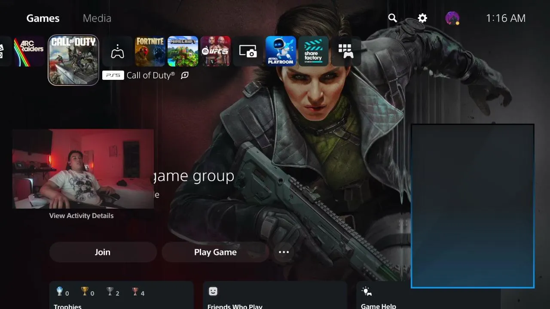Click the Friends Who Play smiley icon
The width and height of the screenshot is (550, 309).
tap(213, 291)
